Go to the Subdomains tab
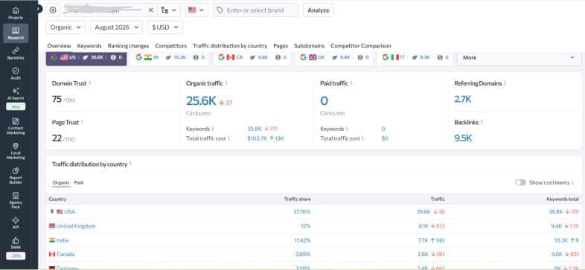Image resolution: width=585 pixels, height=270 pixels. (x=310, y=45)
